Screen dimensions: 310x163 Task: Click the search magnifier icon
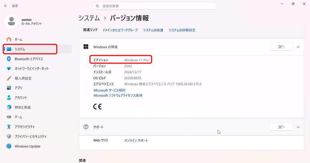pos(97,6)
